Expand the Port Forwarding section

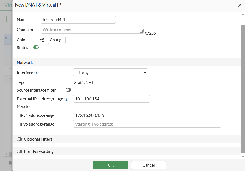click(20, 151)
